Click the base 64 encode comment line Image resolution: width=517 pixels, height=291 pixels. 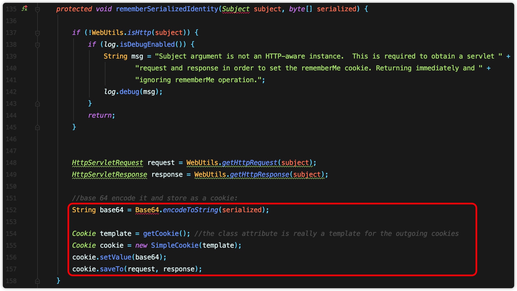point(154,198)
